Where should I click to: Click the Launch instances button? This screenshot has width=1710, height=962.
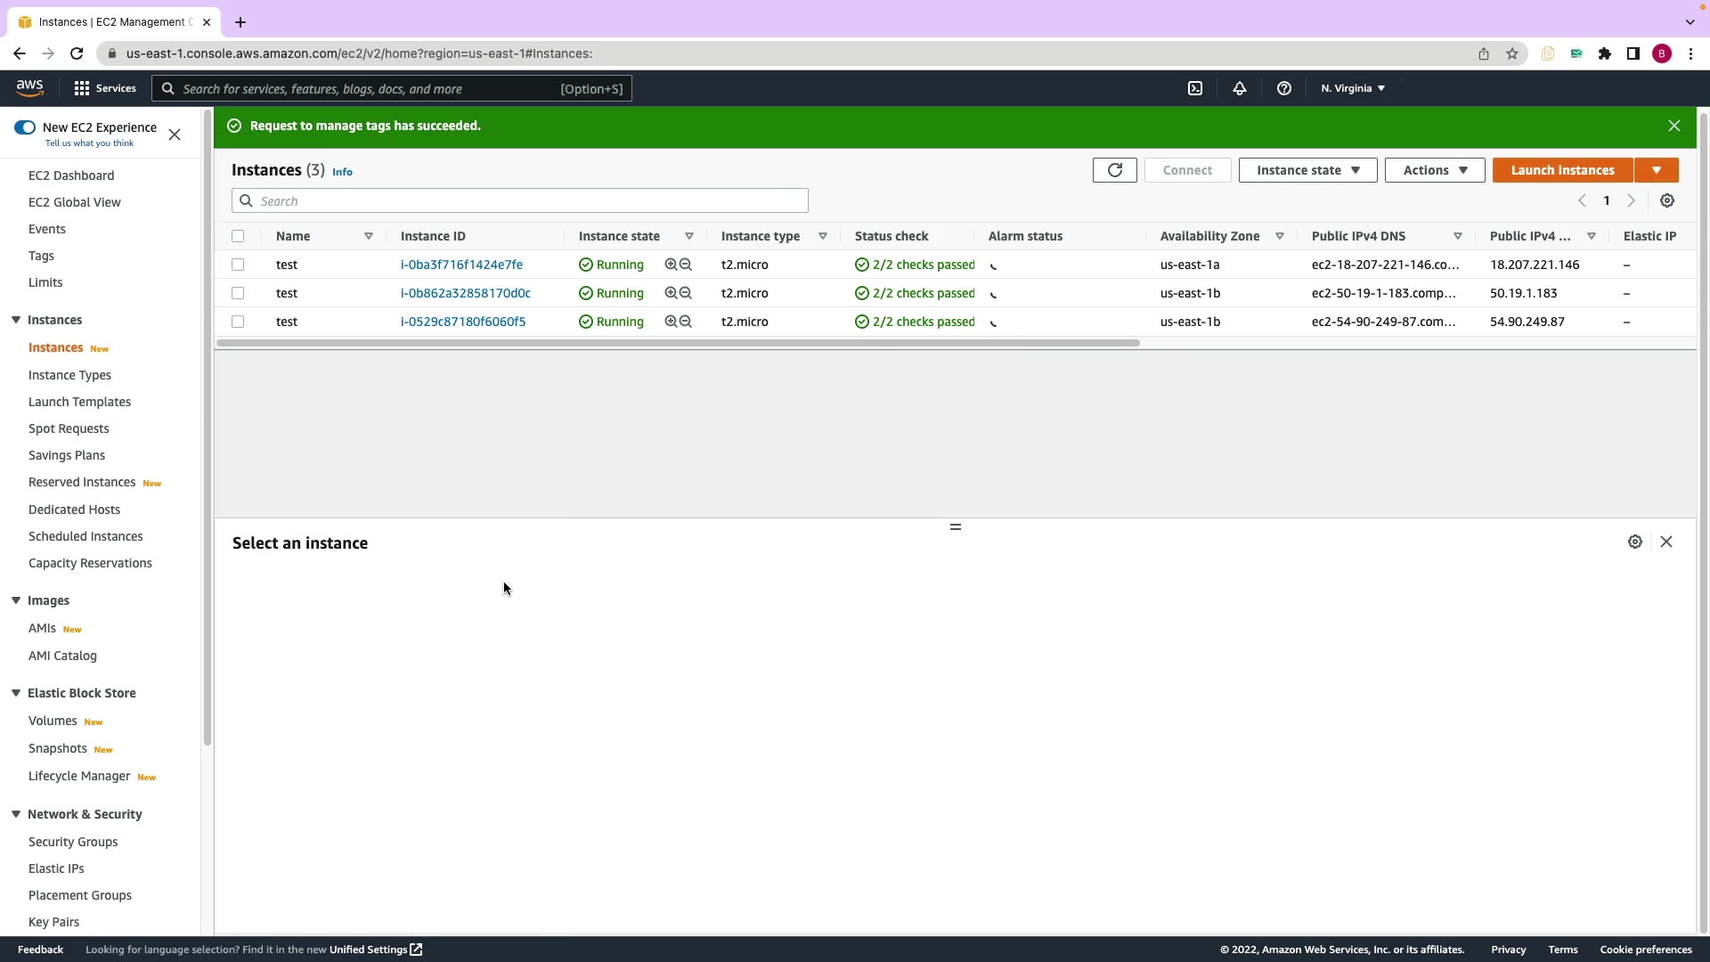tap(1562, 170)
